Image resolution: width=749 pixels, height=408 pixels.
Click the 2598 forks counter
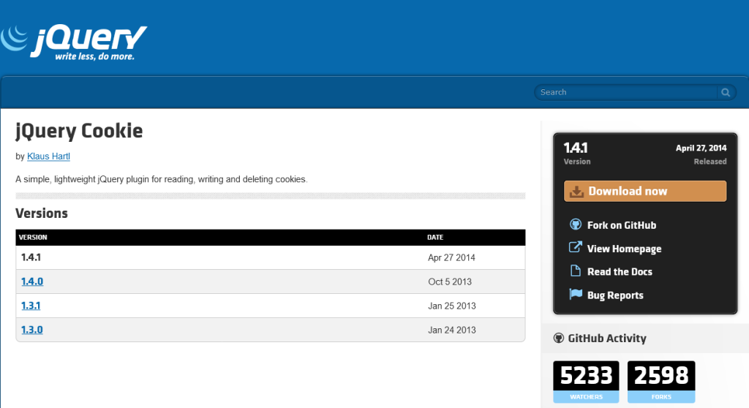661,382
